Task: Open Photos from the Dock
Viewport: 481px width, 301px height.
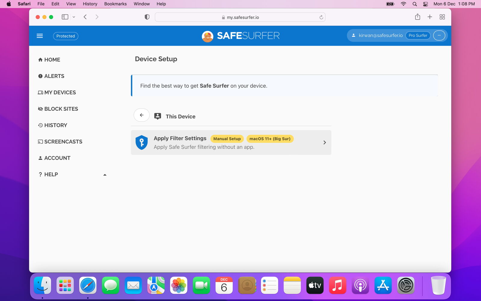Action: [179, 285]
